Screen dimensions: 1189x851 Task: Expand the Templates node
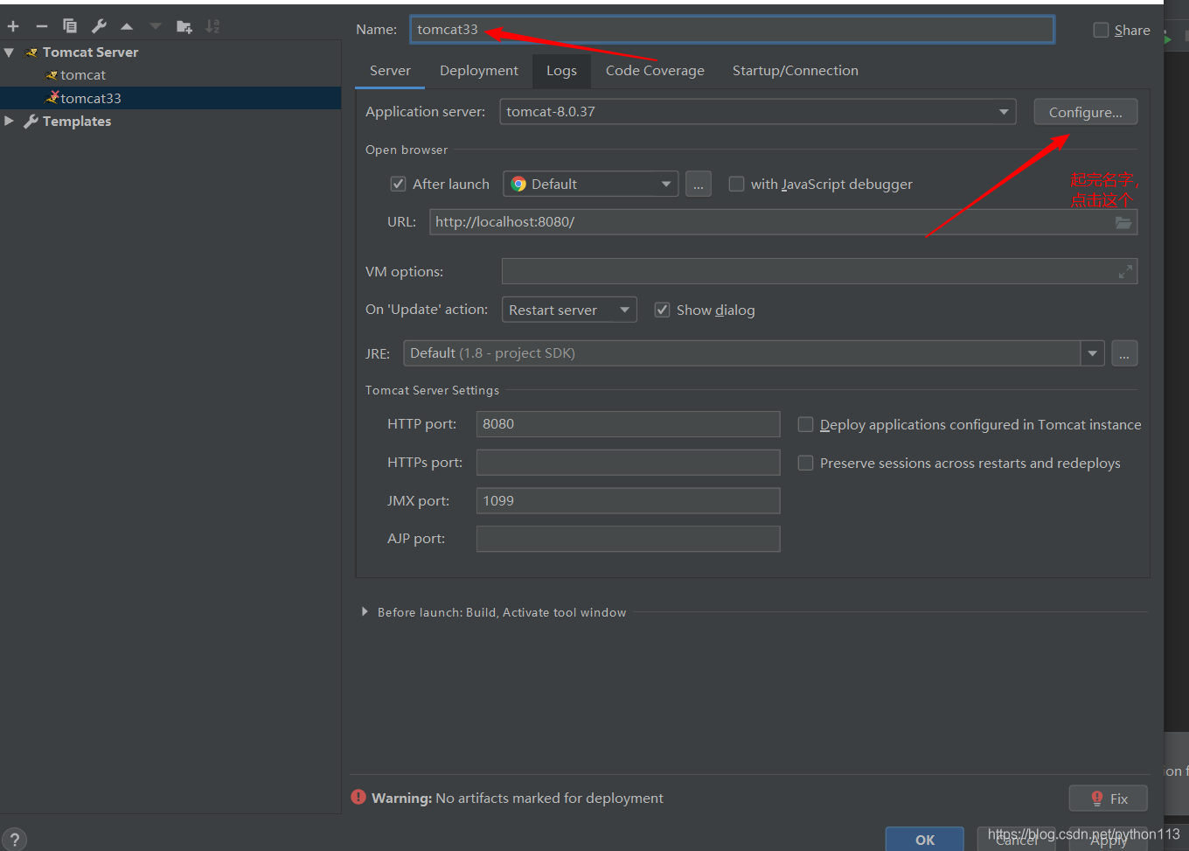(x=9, y=121)
